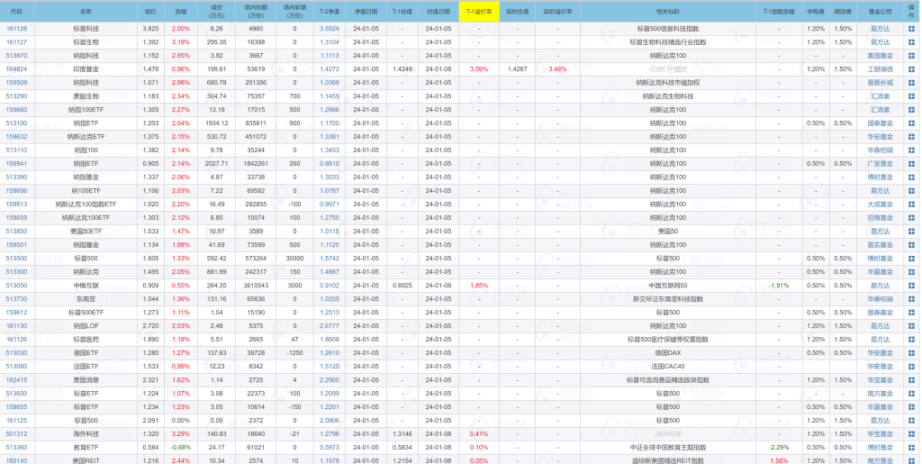The height and width of the screenshot is (464, 922).
Task: Sort table by 涨幅 column header
Action: (181, 12)
